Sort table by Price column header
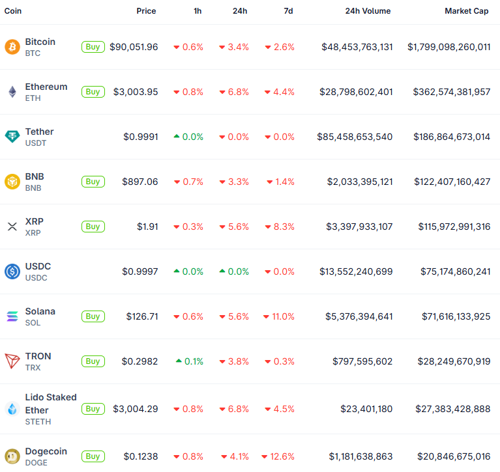 tap(146, 11)
